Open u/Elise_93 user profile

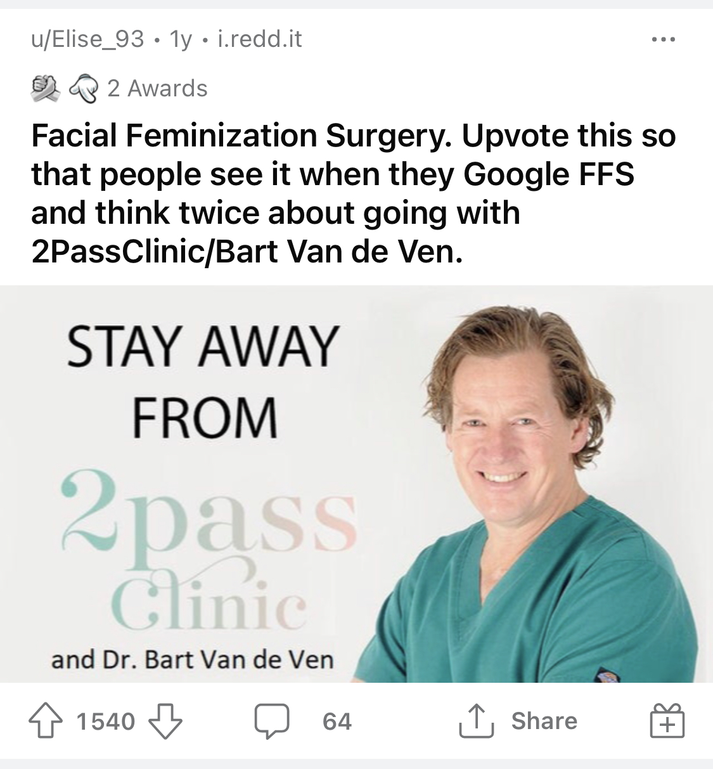[87, 40]
